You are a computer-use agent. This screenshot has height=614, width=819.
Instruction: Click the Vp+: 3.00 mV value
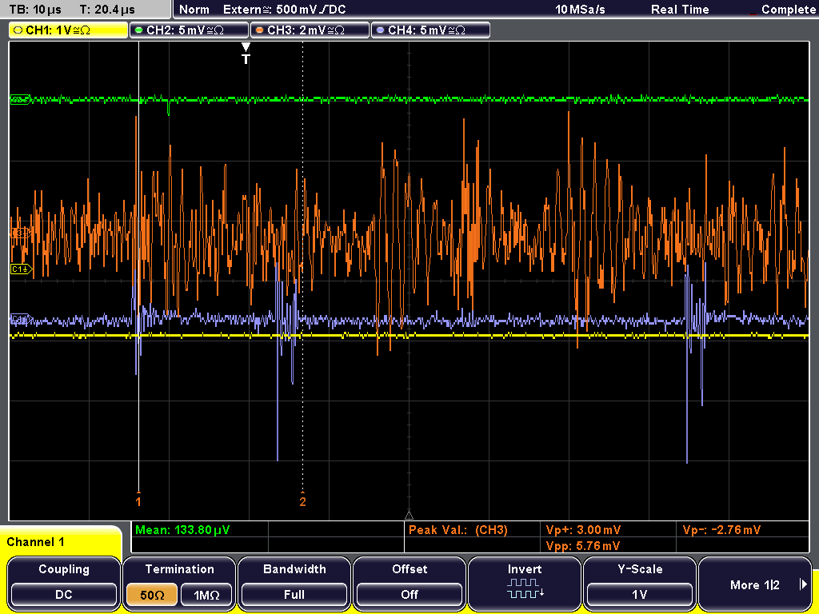tap(583, 530)
